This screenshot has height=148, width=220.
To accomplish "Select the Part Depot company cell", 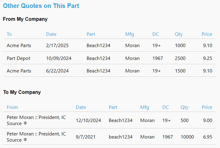I will (x=19, y=58).
